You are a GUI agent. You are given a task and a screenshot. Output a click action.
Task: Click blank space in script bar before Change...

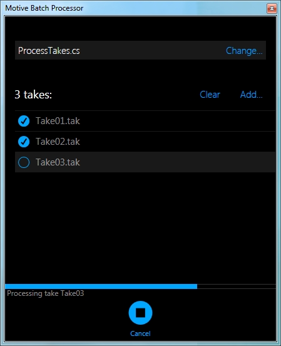pos(152,50)
